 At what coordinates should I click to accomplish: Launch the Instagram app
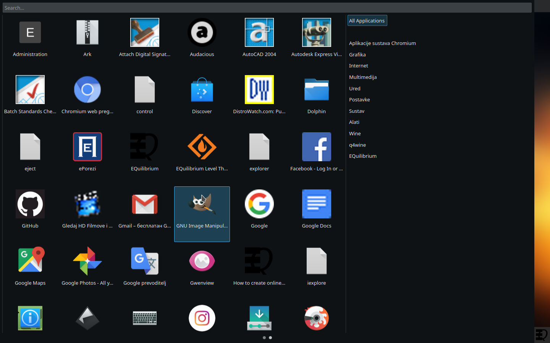click(202, 318)
